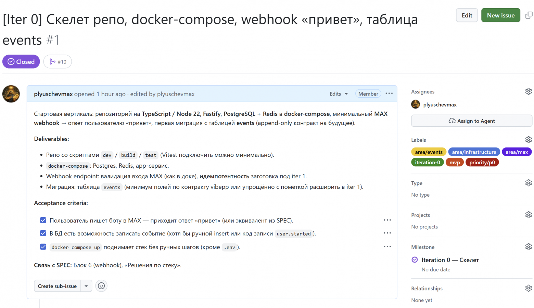The image size is (534, 308).
Task: Click 'Acceptance criteria:' heading
Action: pyautogui.click(x=61, y=203)
